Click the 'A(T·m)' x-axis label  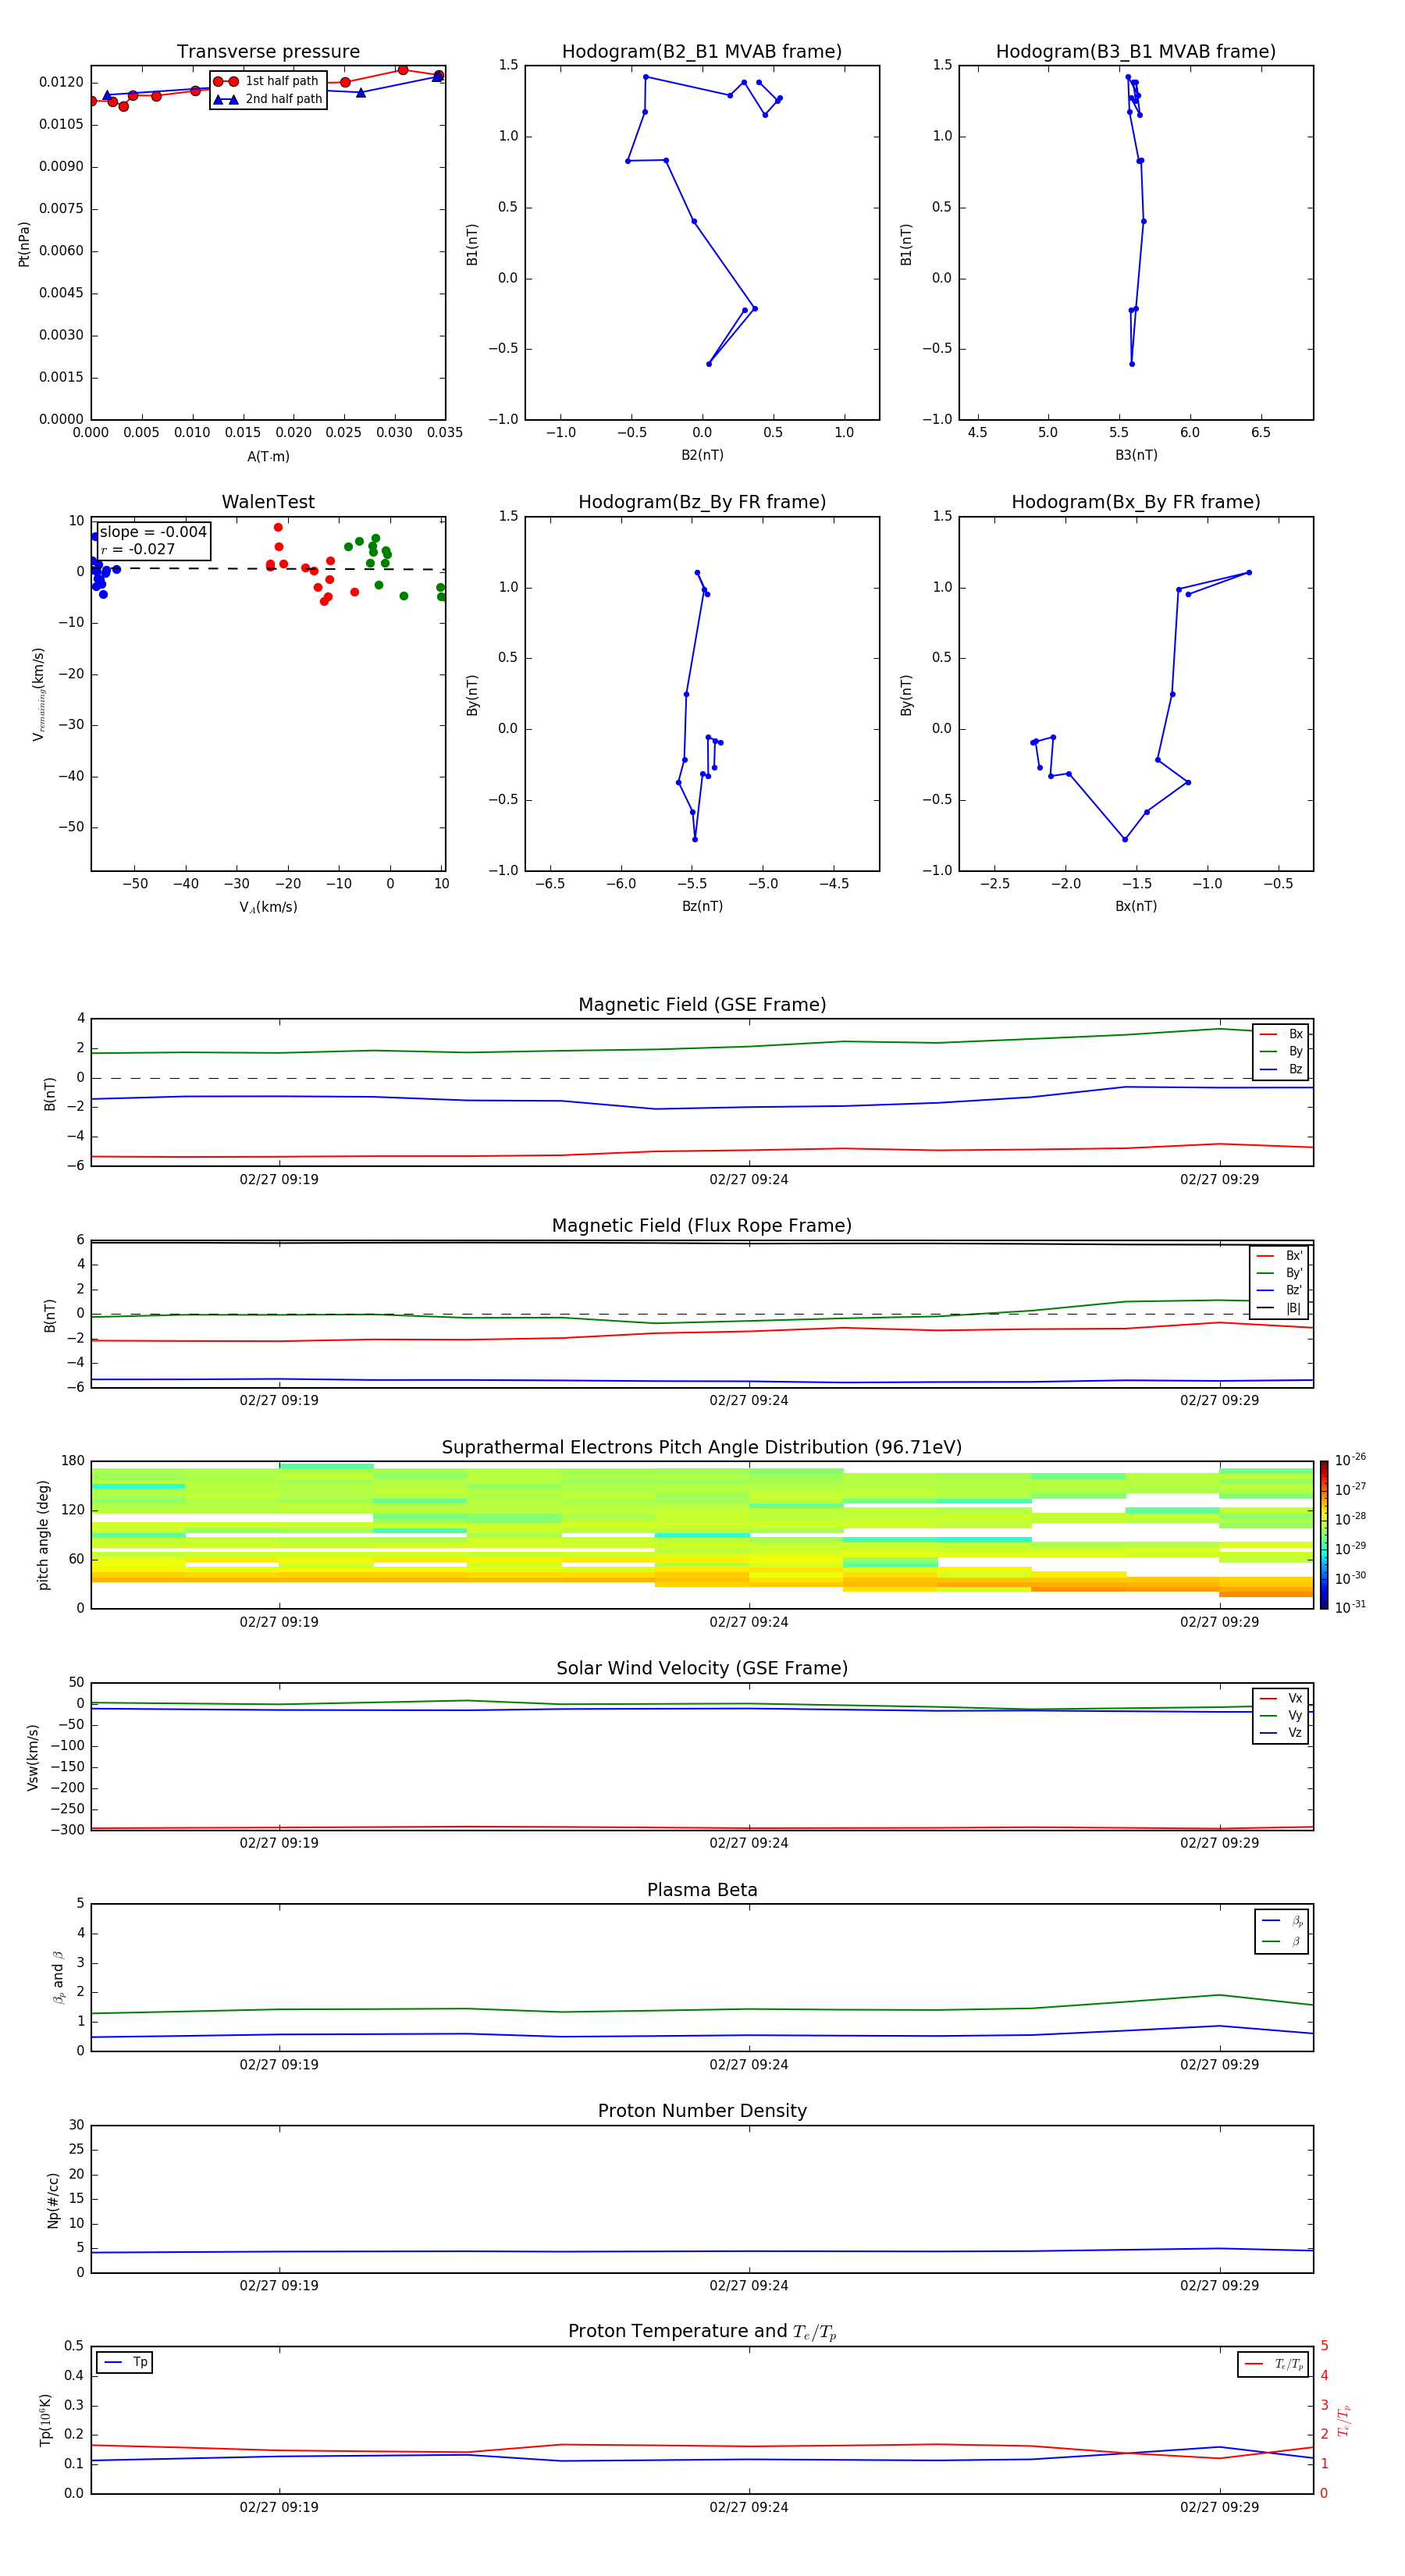(268, 457)
